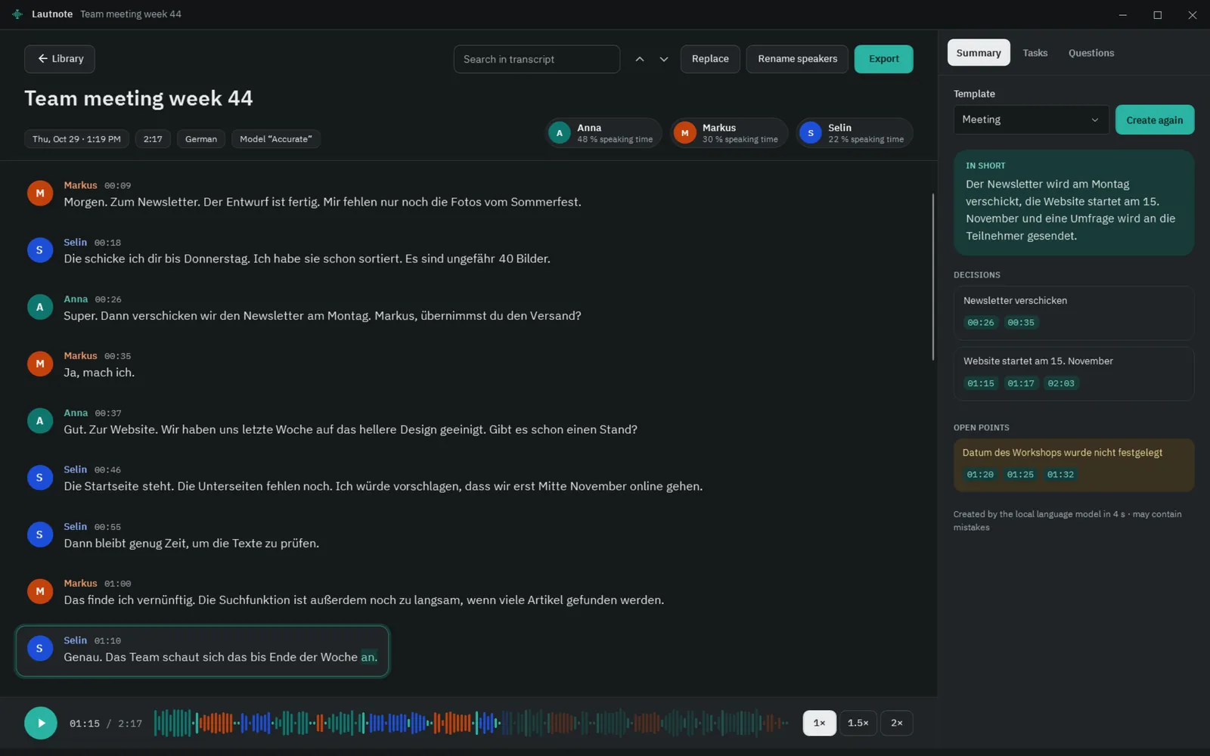Click the transcript vertical scrollbar
The image size is (1210, 756).
pyautogui.click(x=932, y=277)
